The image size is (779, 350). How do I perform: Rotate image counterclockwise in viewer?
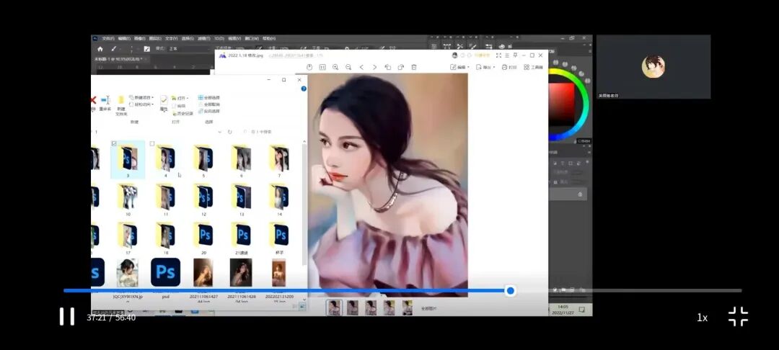(388, 67)
